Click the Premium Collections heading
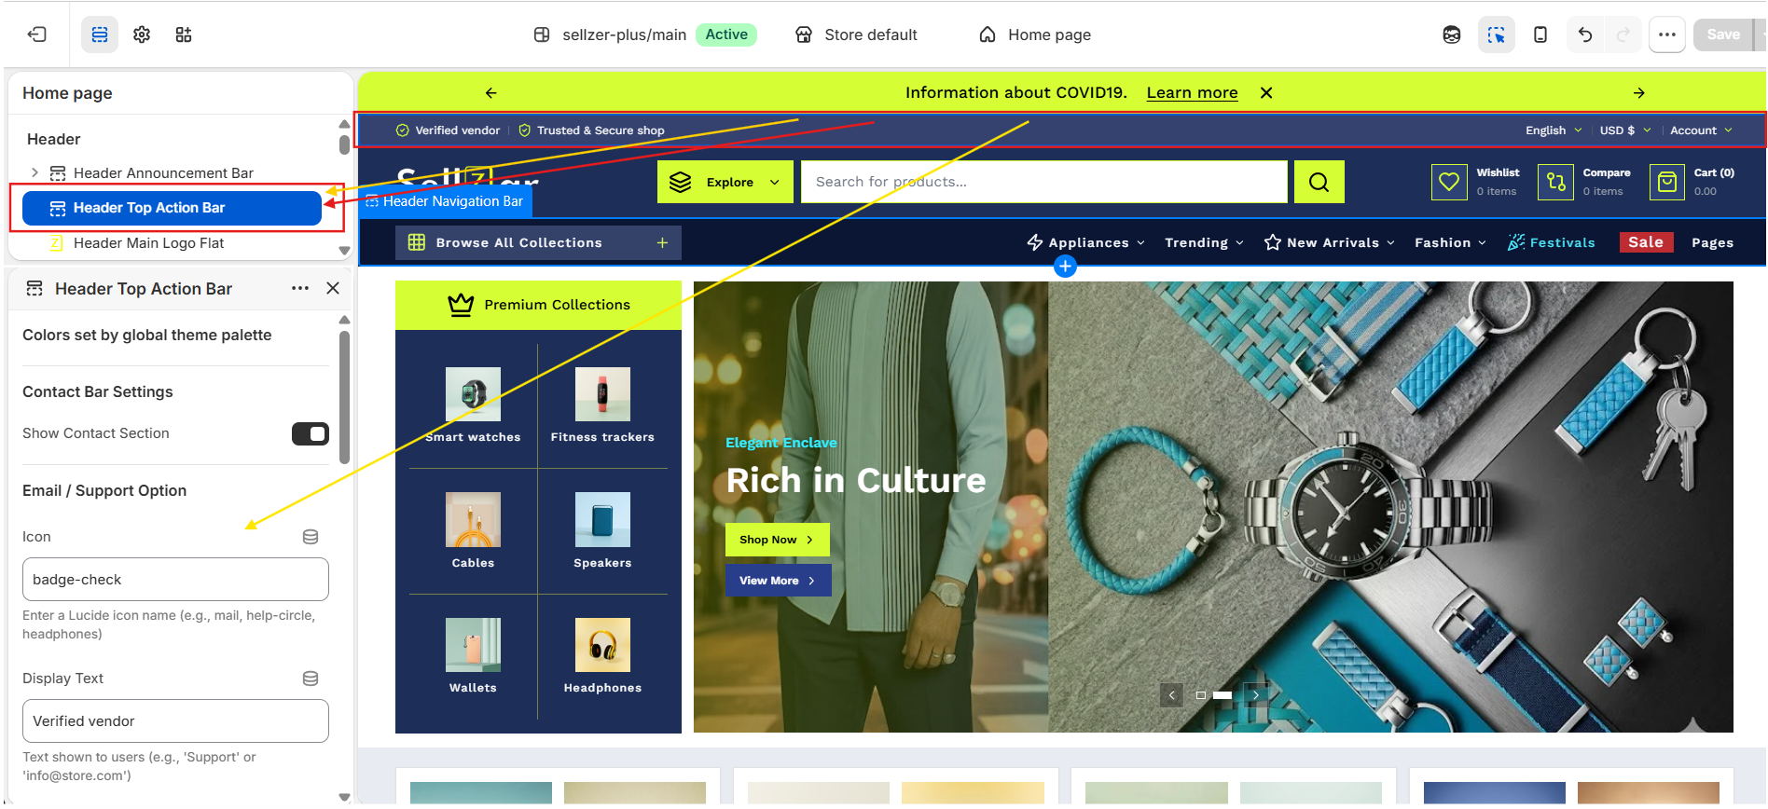Viewport: 1768px width, 809px height. pyautogui.click(x=557, y=305)
